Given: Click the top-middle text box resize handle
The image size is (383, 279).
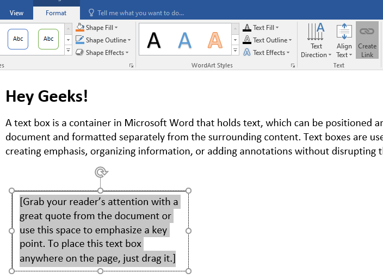Looking at the screenshot, I should [100, 191].
